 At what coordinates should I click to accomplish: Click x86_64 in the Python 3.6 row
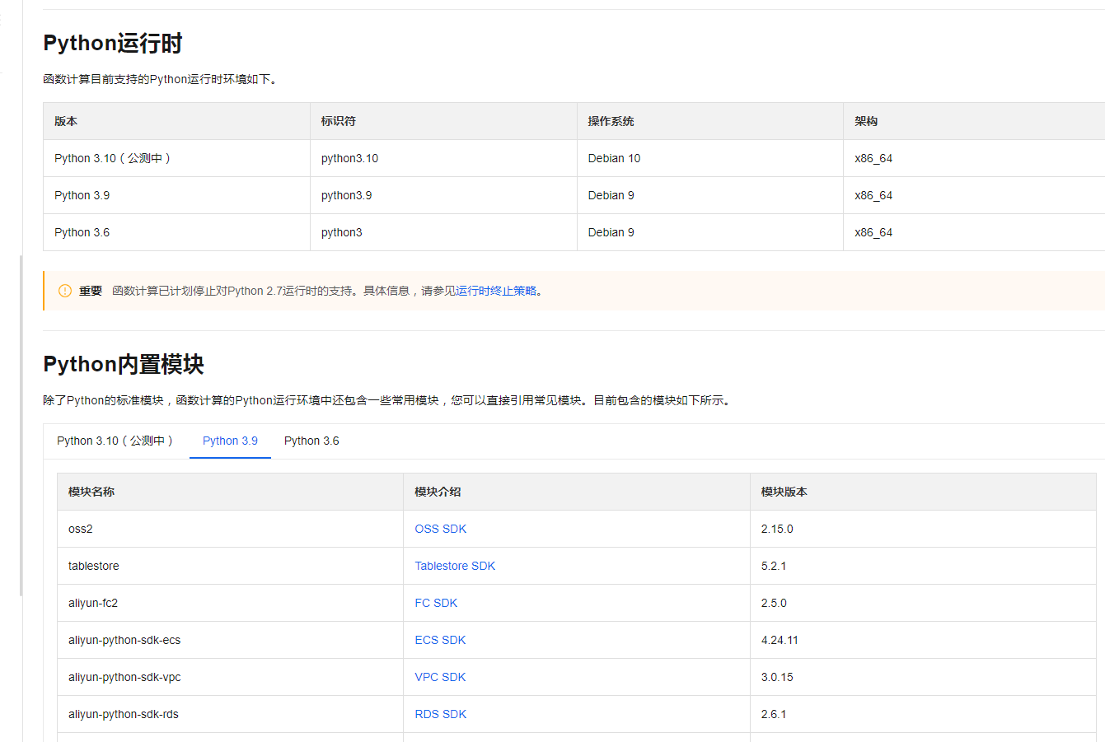point(873,232)
